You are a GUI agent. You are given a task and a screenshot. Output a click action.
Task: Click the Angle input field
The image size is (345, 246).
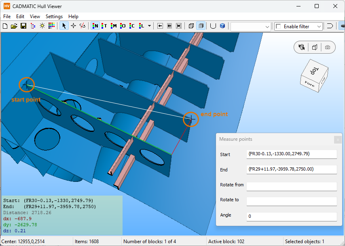point(291,216)
